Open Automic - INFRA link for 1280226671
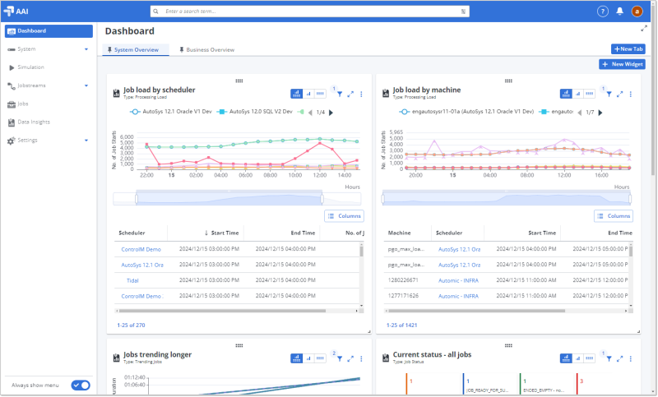 point(458,280)
